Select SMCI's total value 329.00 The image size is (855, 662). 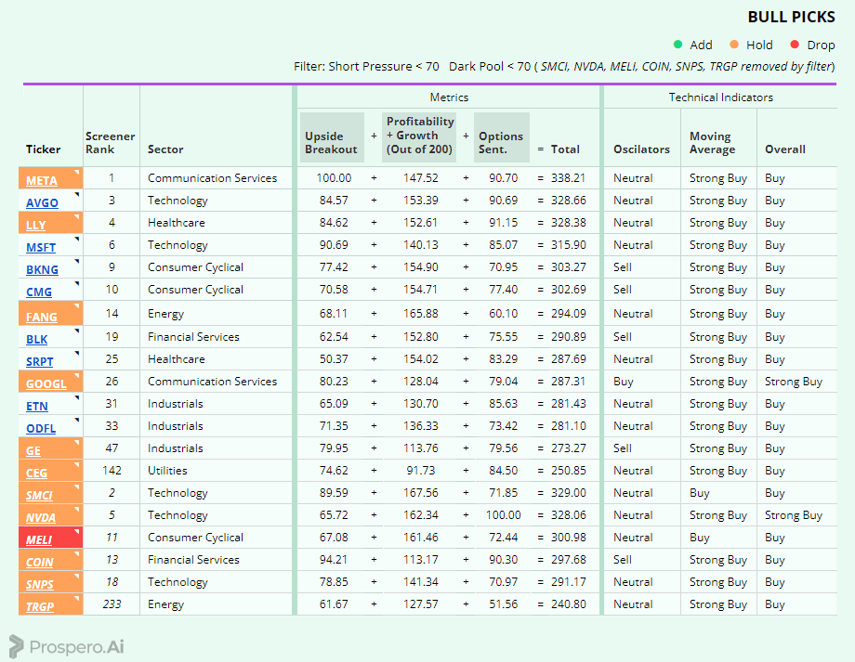[x=568, y=492]
